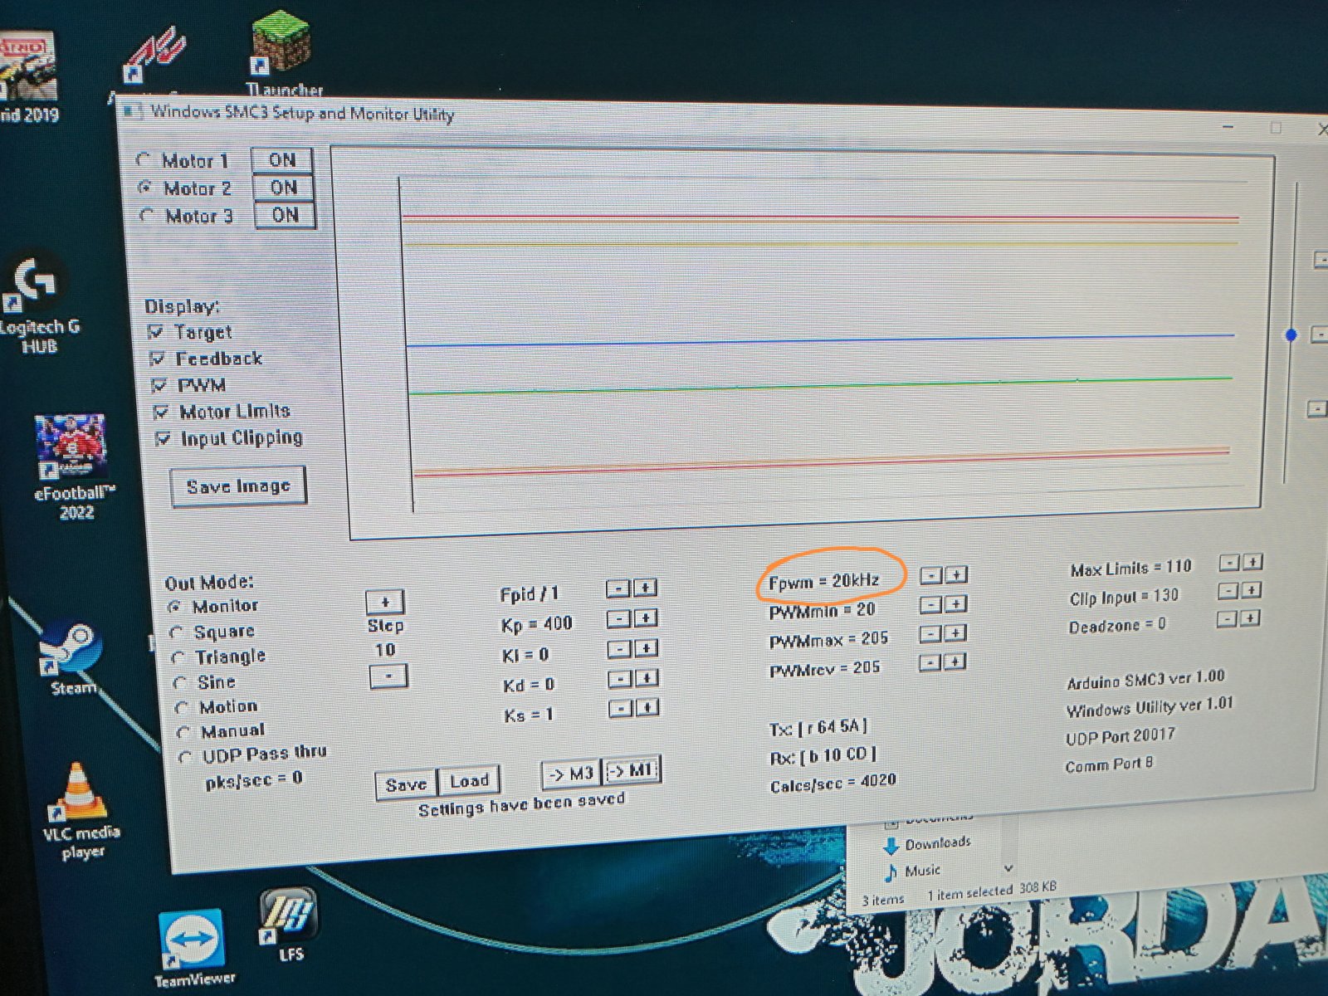Screen dimensions: 1328x996
Task: Increase Deadzone with plus button
Action: (x=1251, y=618)
